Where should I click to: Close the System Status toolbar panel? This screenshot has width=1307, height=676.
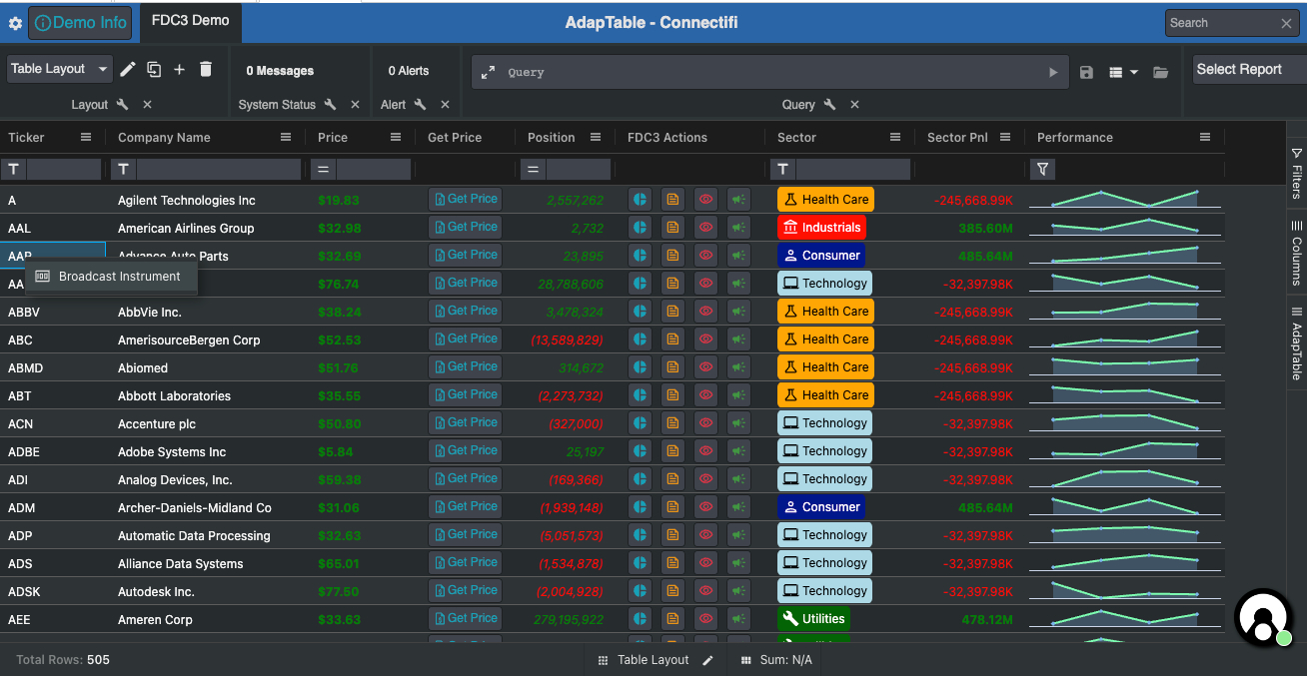[x=355, y=105]
